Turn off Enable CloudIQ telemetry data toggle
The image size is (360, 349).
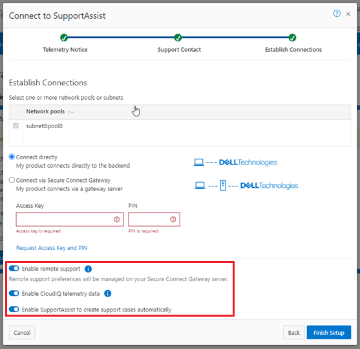(x=14, y=293)
